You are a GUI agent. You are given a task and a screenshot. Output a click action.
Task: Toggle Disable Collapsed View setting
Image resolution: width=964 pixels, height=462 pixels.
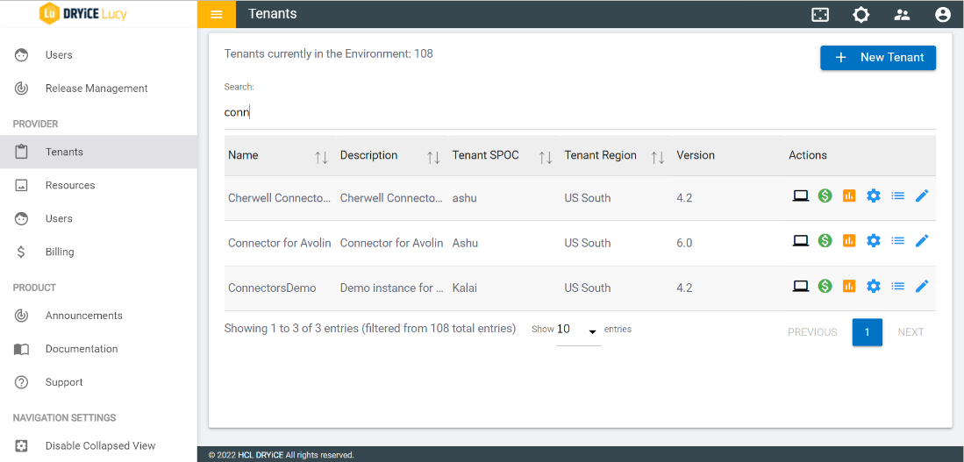(99, 445)
